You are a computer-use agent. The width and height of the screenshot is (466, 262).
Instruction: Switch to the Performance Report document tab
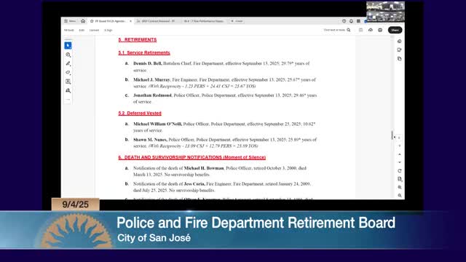(205, 21)
